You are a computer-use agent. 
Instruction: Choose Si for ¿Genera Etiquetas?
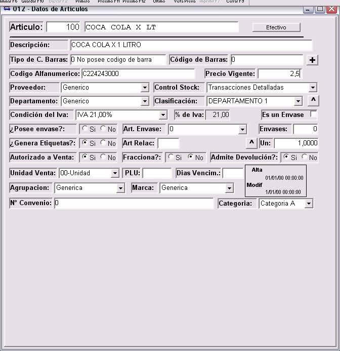pos(84,142)
